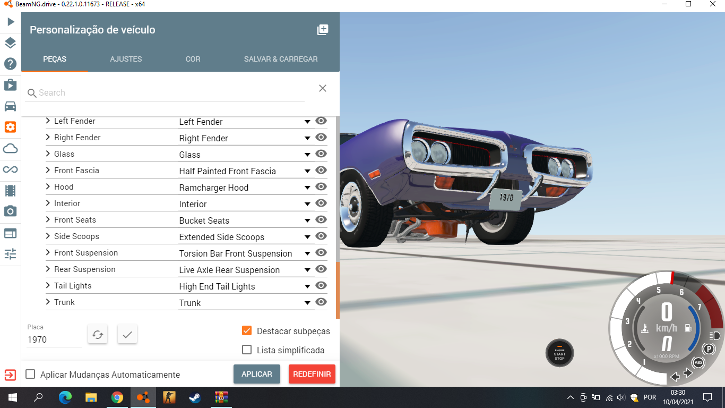Click Engine Start Stop button

560,353
